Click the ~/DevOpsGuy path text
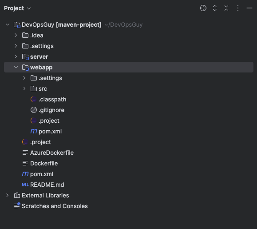Viewport: 257px width, 229px height. [x=123, y=24]
